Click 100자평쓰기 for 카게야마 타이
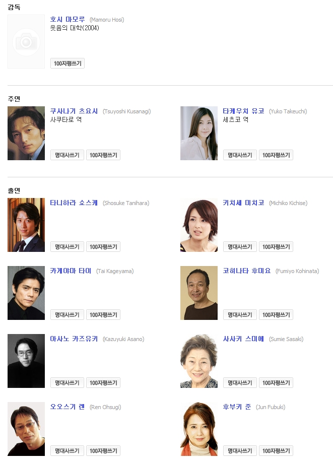The height and width of the screenshot is (464, 333). pyautogui.click(x=103, y=315)
